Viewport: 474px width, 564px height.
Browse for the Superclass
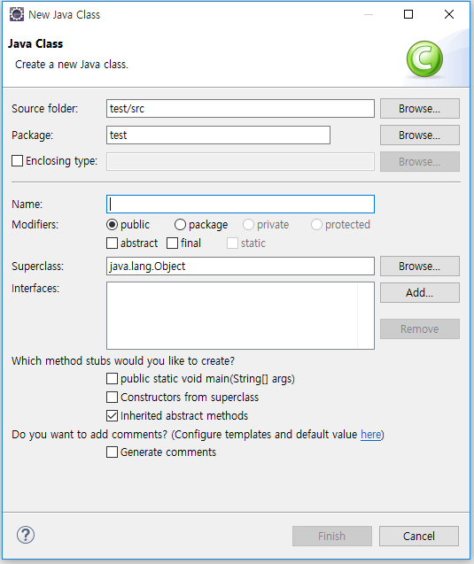pos(420,266)
